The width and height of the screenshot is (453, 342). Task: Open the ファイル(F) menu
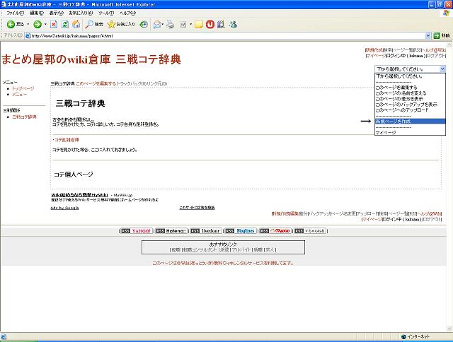tap(15, 13)
